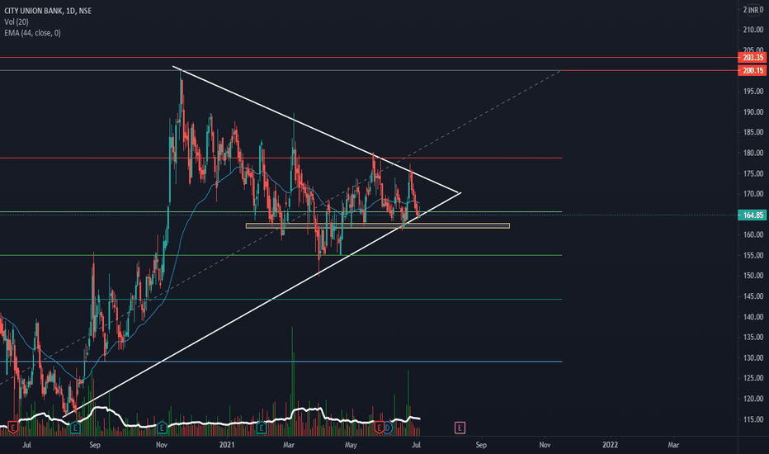Select the Vol (20) indicator legend

point(17,22)
